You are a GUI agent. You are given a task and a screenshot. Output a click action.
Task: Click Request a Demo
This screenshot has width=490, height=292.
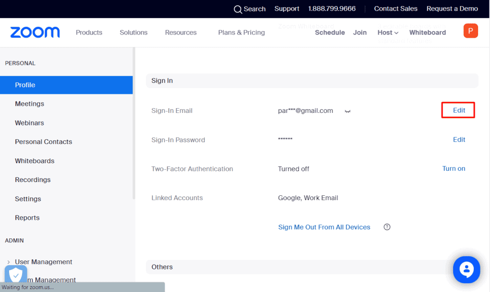click(452, 9)
